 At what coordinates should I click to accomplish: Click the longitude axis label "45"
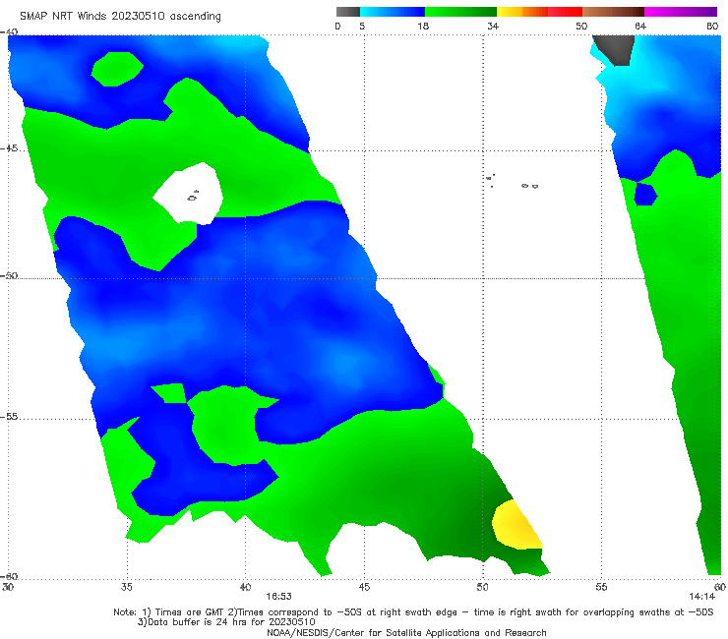364,587
